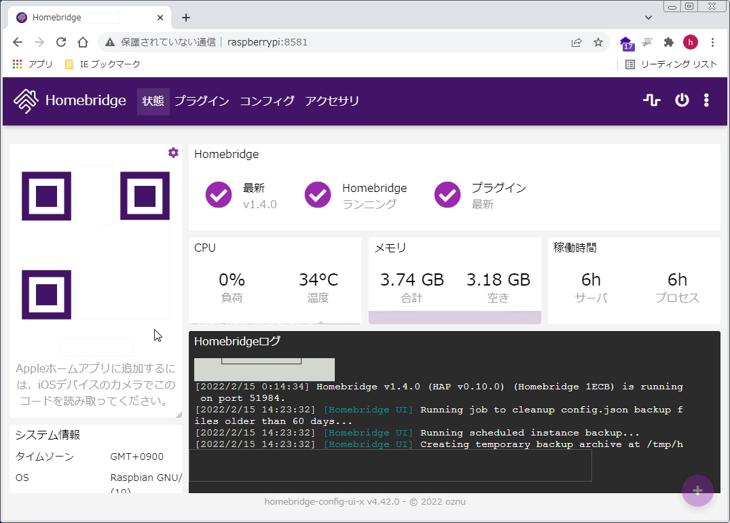This screenshot has width=730, height=523.
Task: Open the IE ブックマーク bookmarks folder
Action: tap(103, 64)
